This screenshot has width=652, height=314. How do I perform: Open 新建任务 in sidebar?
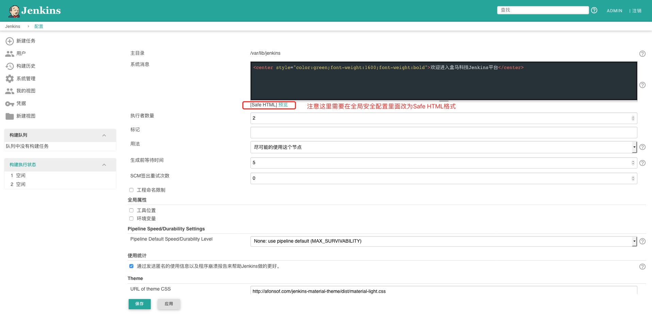pyautogui.click(x=26, y=41)
